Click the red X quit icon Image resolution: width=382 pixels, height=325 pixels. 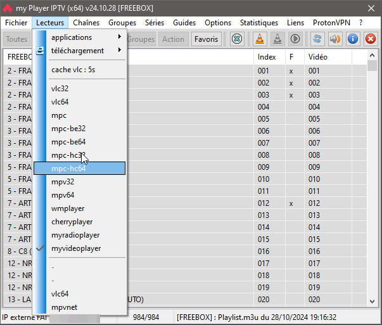tap(371, 39)
